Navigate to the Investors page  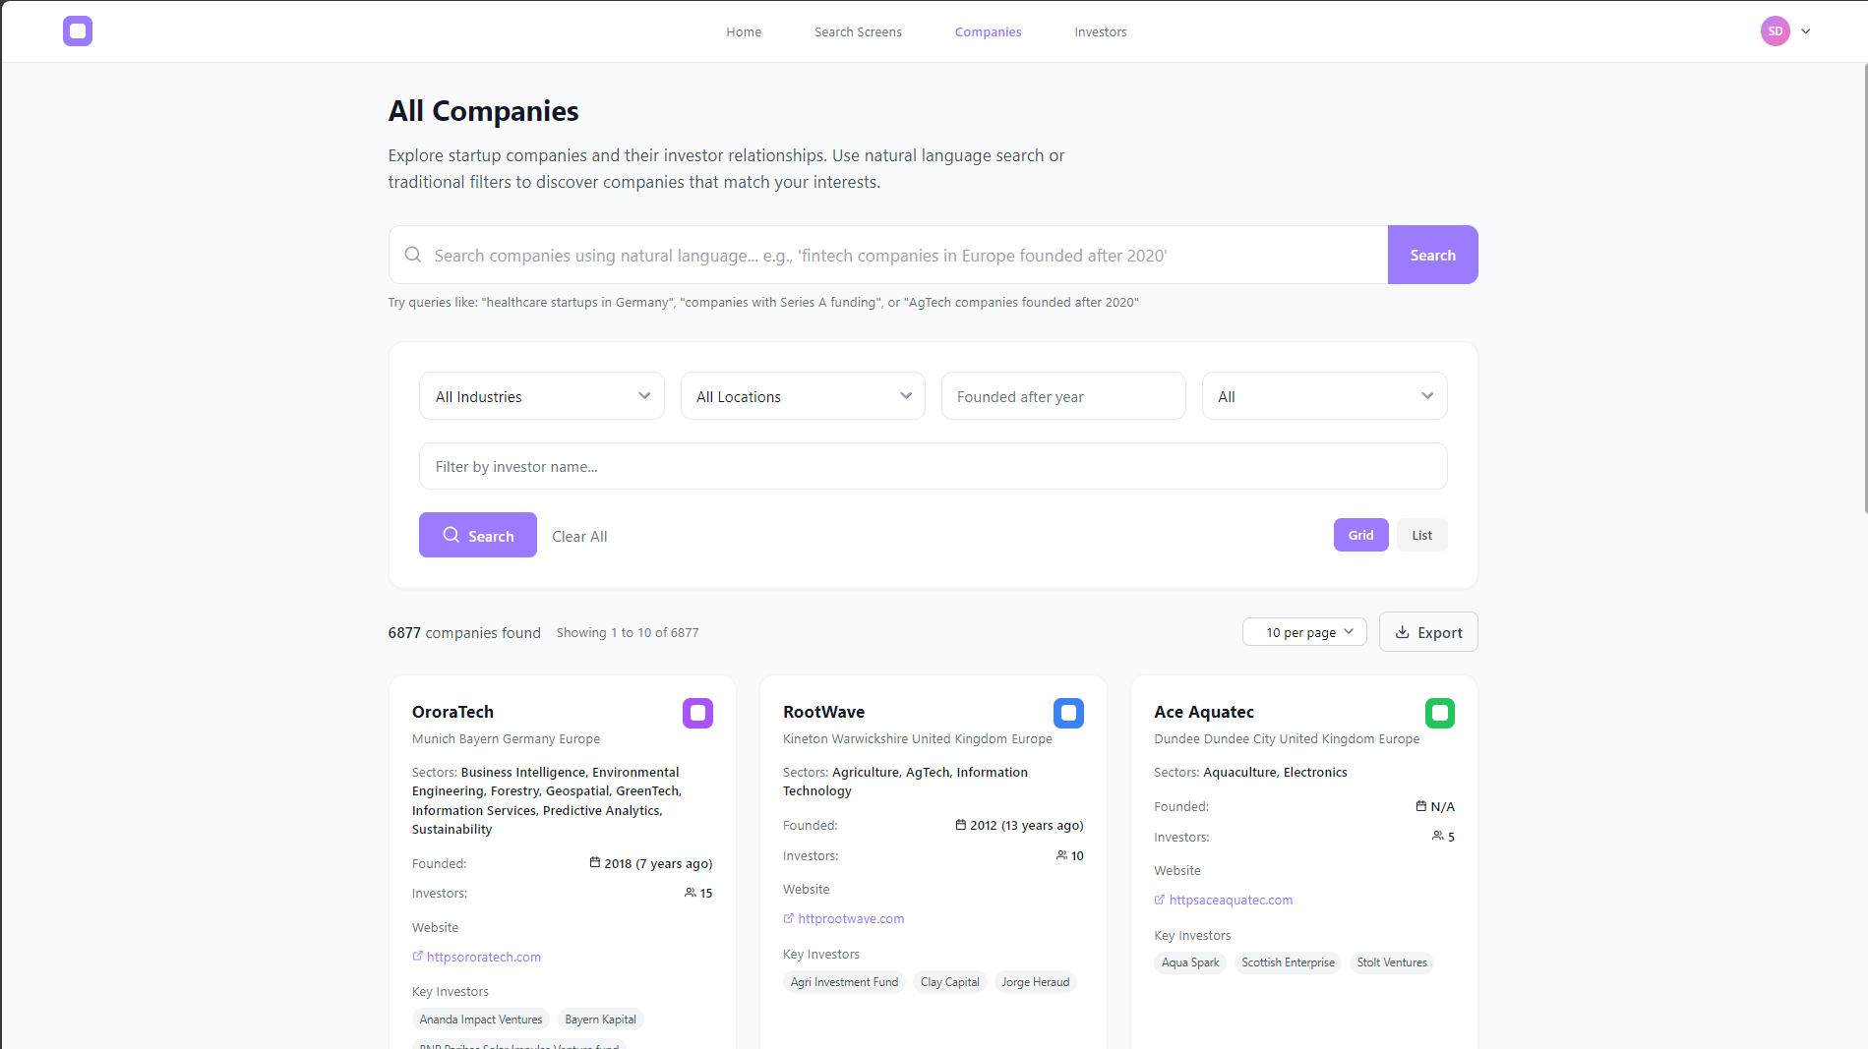click(1100, 31)
